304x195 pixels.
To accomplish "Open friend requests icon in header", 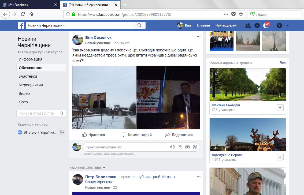I will click(x=248, y=25).
